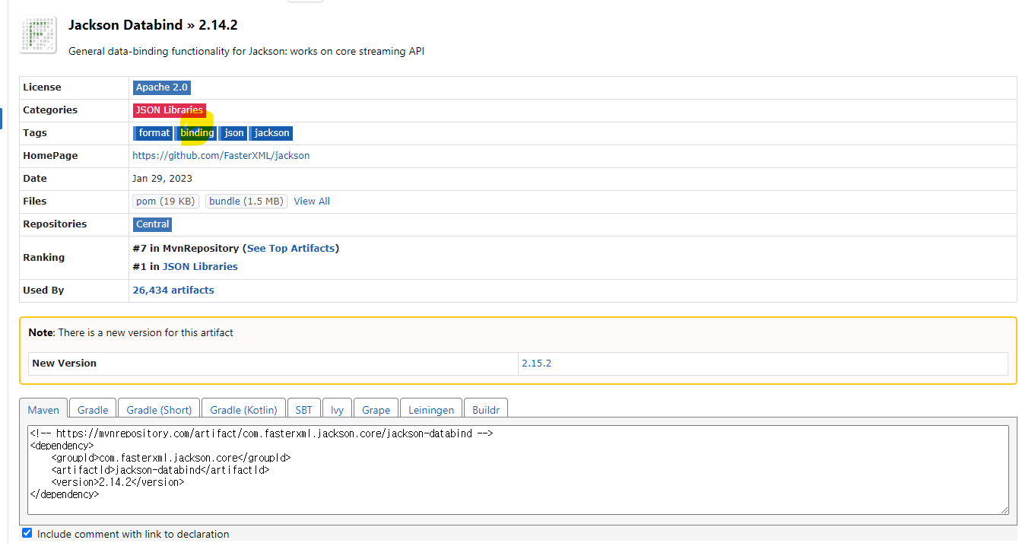Open the JSON Libraries category badge
The image size is (1019, 543).
[x=170, y=110]
